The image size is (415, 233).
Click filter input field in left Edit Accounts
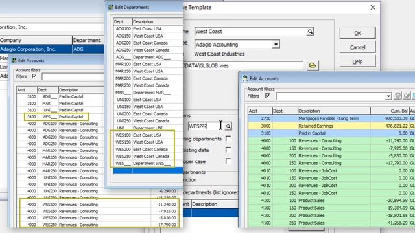click(x=73, y=76)
